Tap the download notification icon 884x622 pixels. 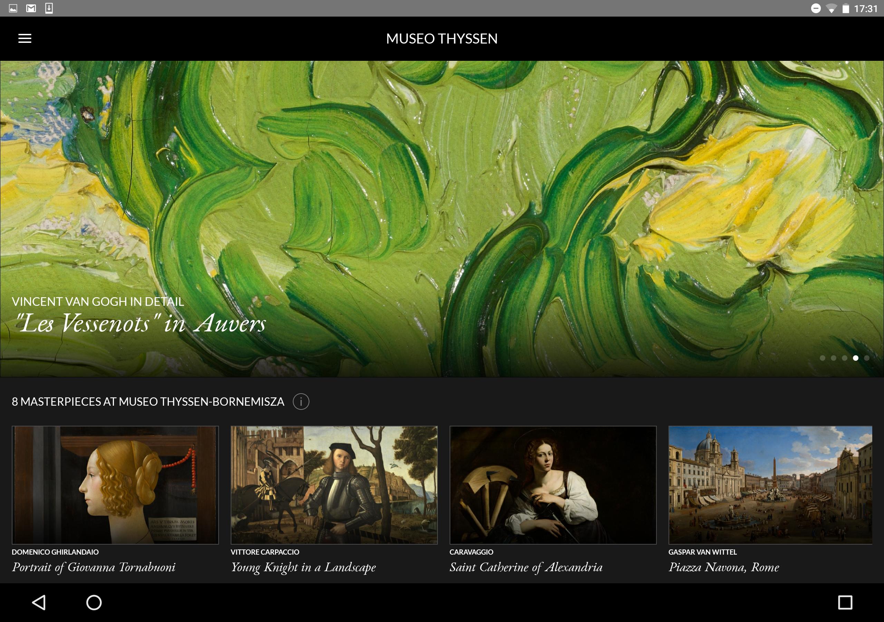click(49, 8)
